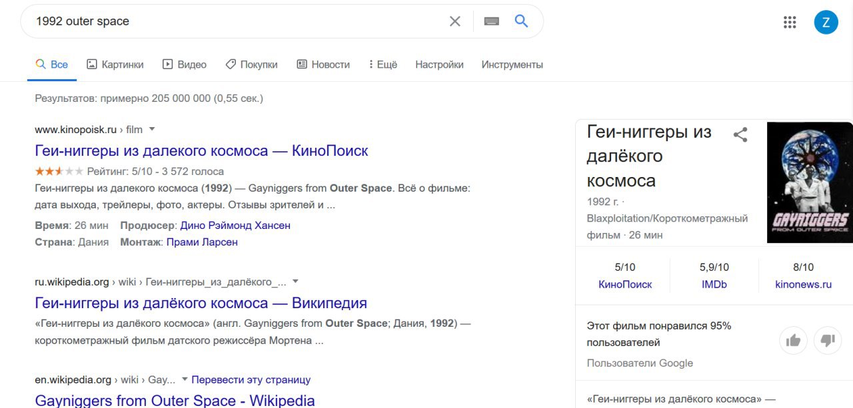Click the star rating of КиноПоиск result

(x=59, y=171)
